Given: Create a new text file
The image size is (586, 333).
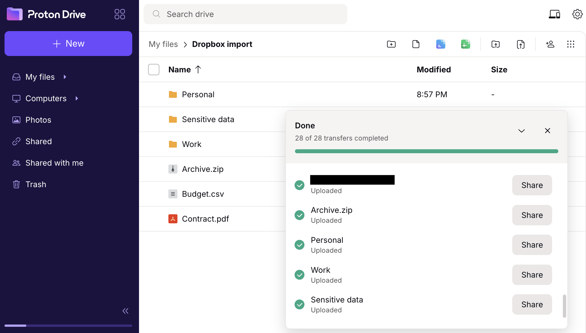Looking at the screenshot, I should 416,44.
